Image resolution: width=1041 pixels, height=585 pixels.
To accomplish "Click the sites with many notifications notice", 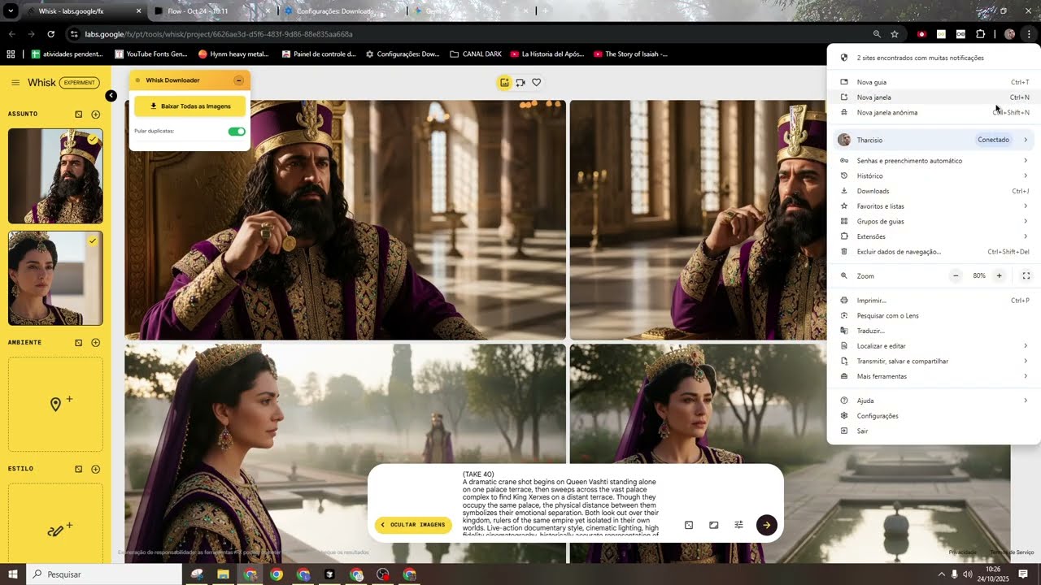I will tap(934, 58).
